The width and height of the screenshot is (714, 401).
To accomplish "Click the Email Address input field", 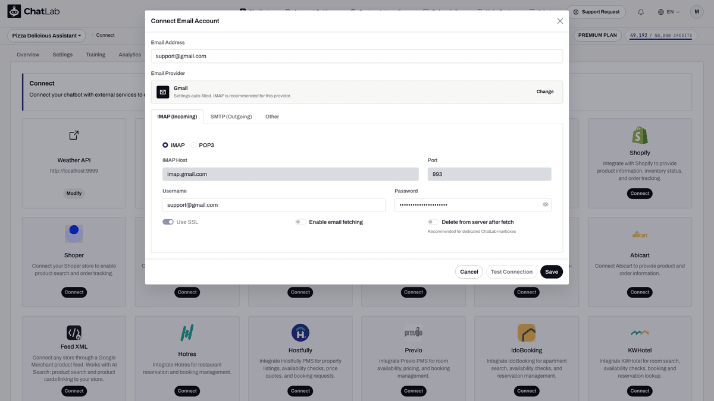I will 357,56.
